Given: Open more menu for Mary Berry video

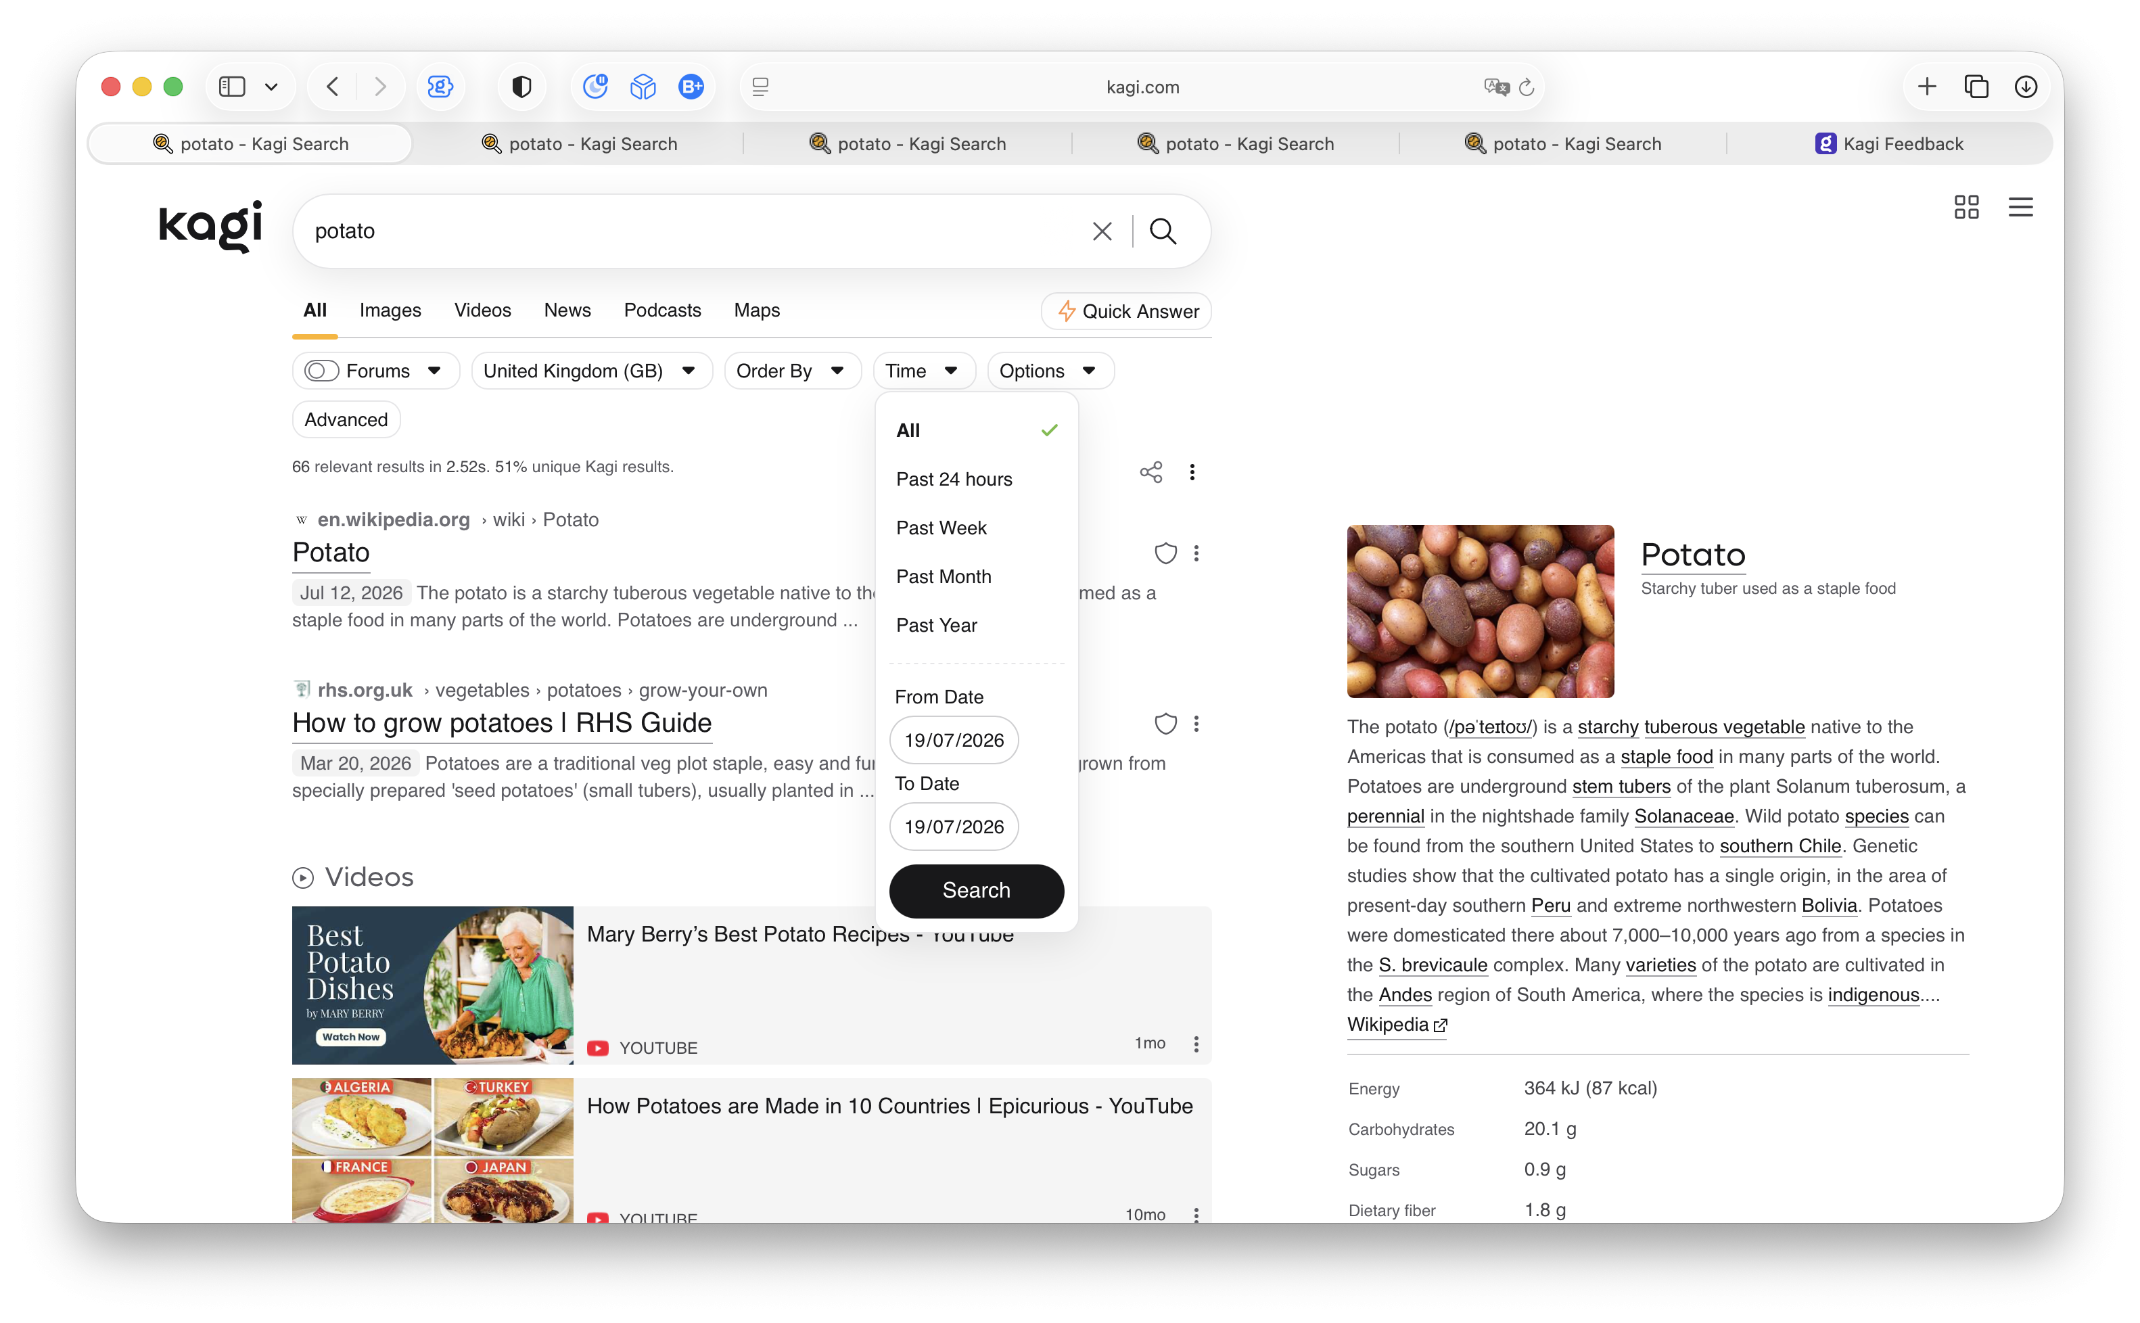Looking at the screenshot, I should tap(1196, 1044).
